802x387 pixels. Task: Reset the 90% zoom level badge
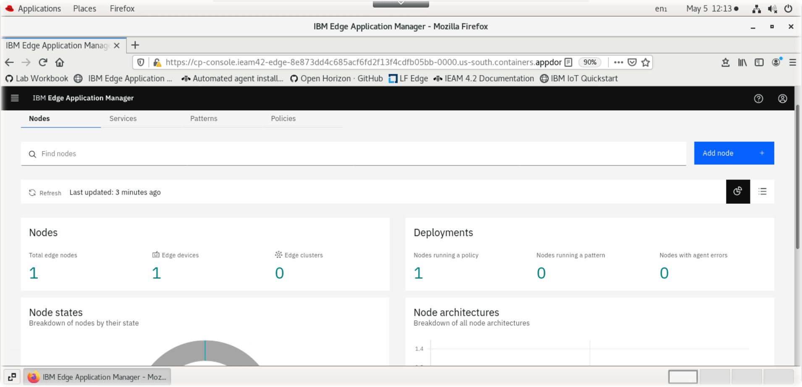[590, 62]
